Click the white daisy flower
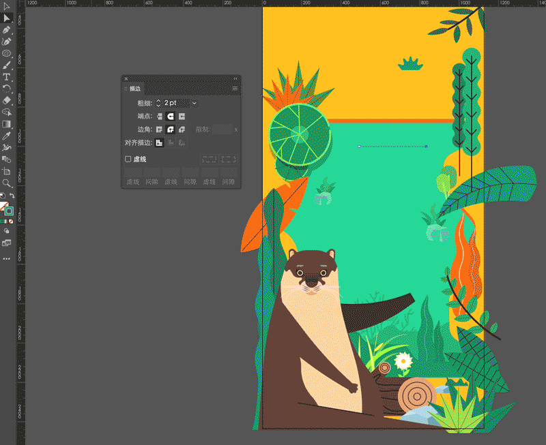 [x=403, y=361]
